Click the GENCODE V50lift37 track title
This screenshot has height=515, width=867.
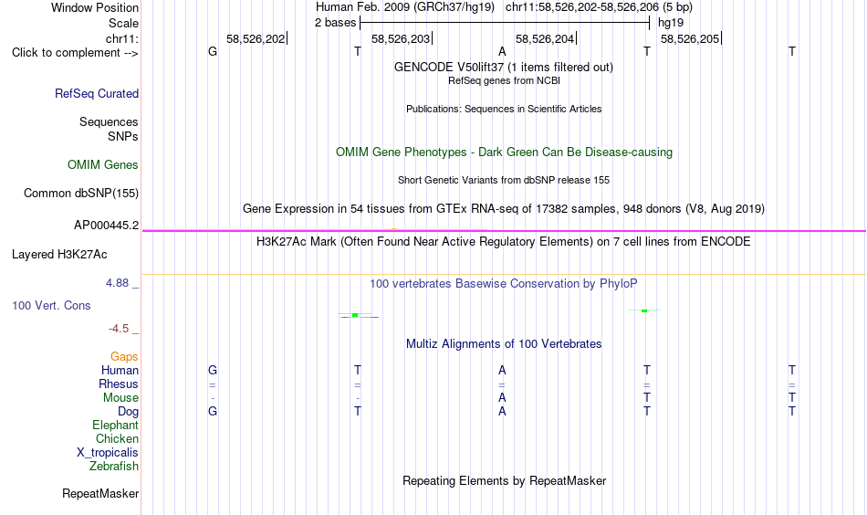tap(504, 67)
